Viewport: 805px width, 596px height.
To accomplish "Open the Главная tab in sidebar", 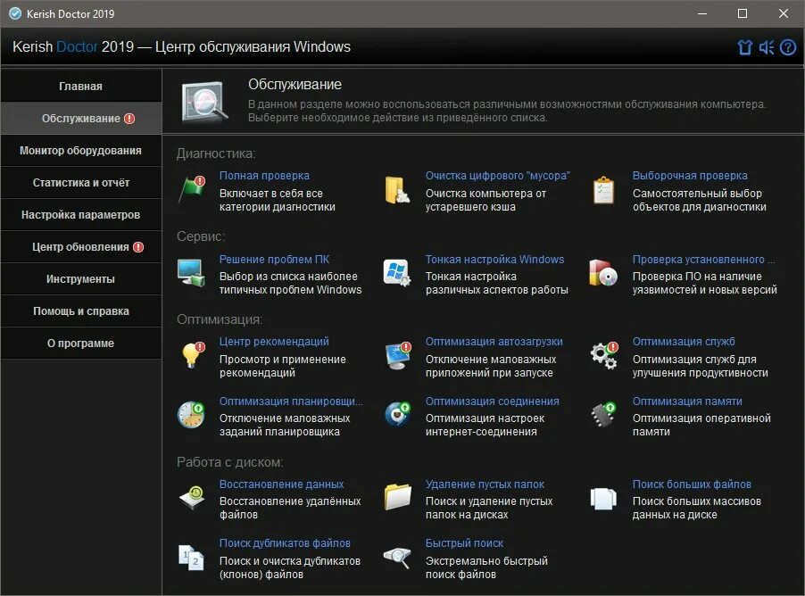I will (80, 87).
